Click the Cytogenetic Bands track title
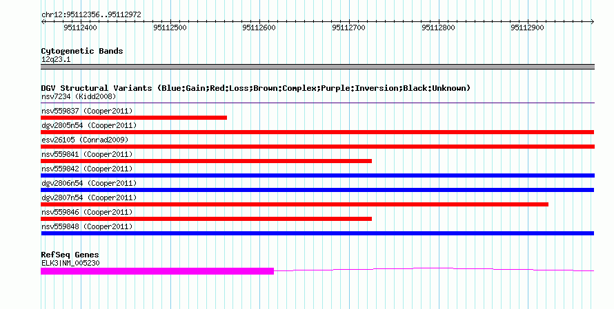The width and height of the screenshot is (614, 309). [82, 51]
